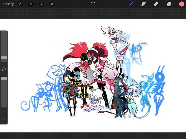Screen dimensions: 186x139
Task: Activate the Transform arrow tool
Action: 52,4
